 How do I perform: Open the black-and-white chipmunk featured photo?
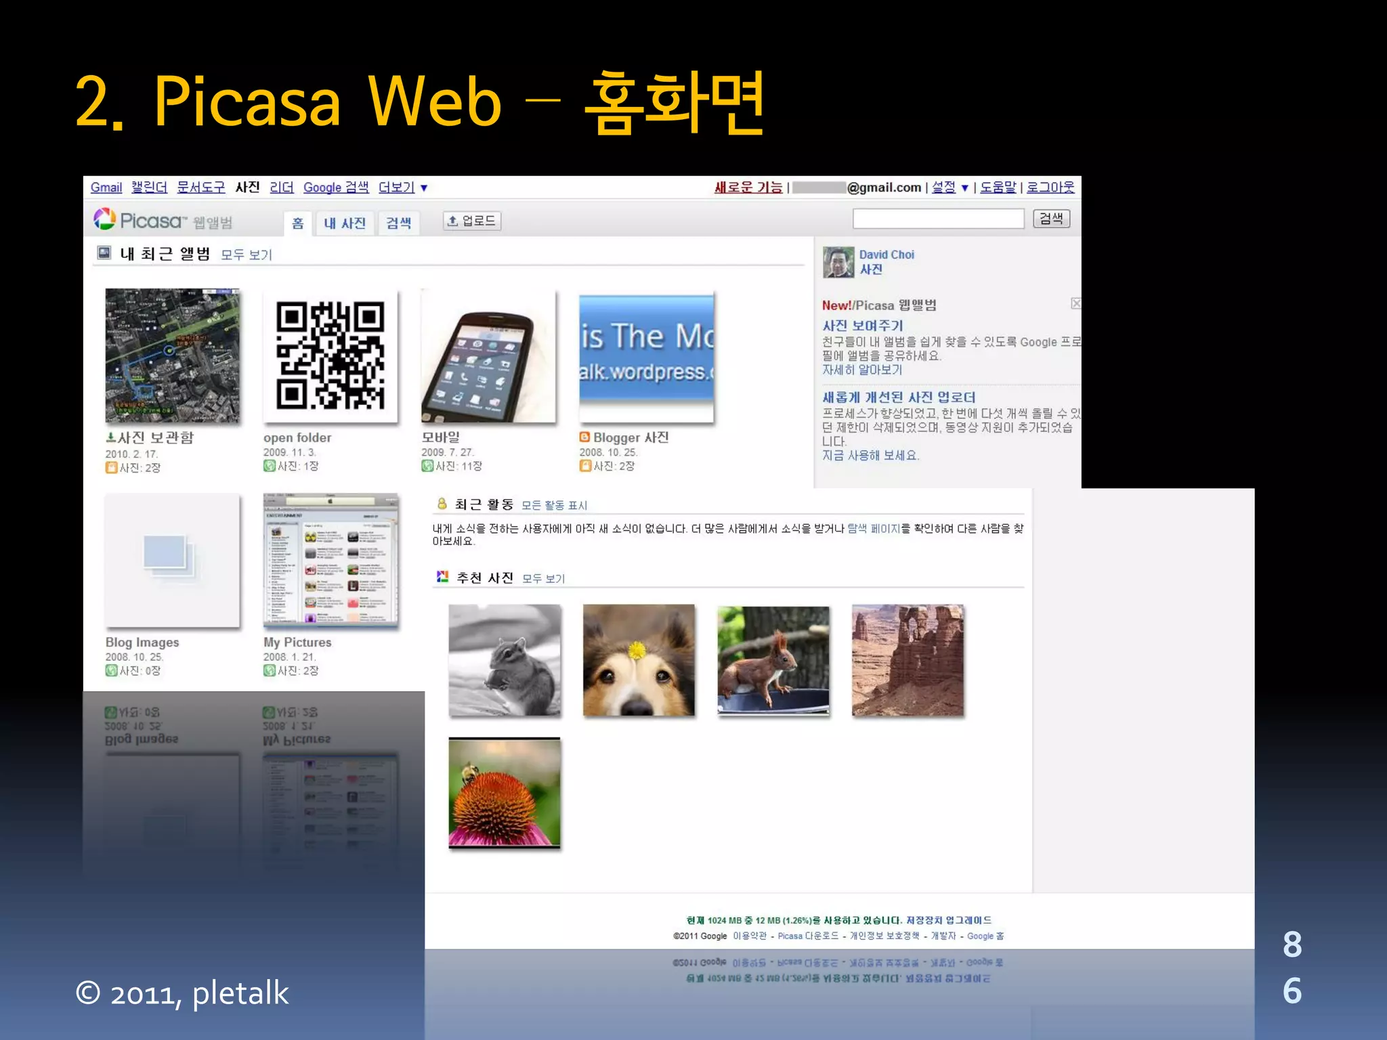click(x=505, y=660)
